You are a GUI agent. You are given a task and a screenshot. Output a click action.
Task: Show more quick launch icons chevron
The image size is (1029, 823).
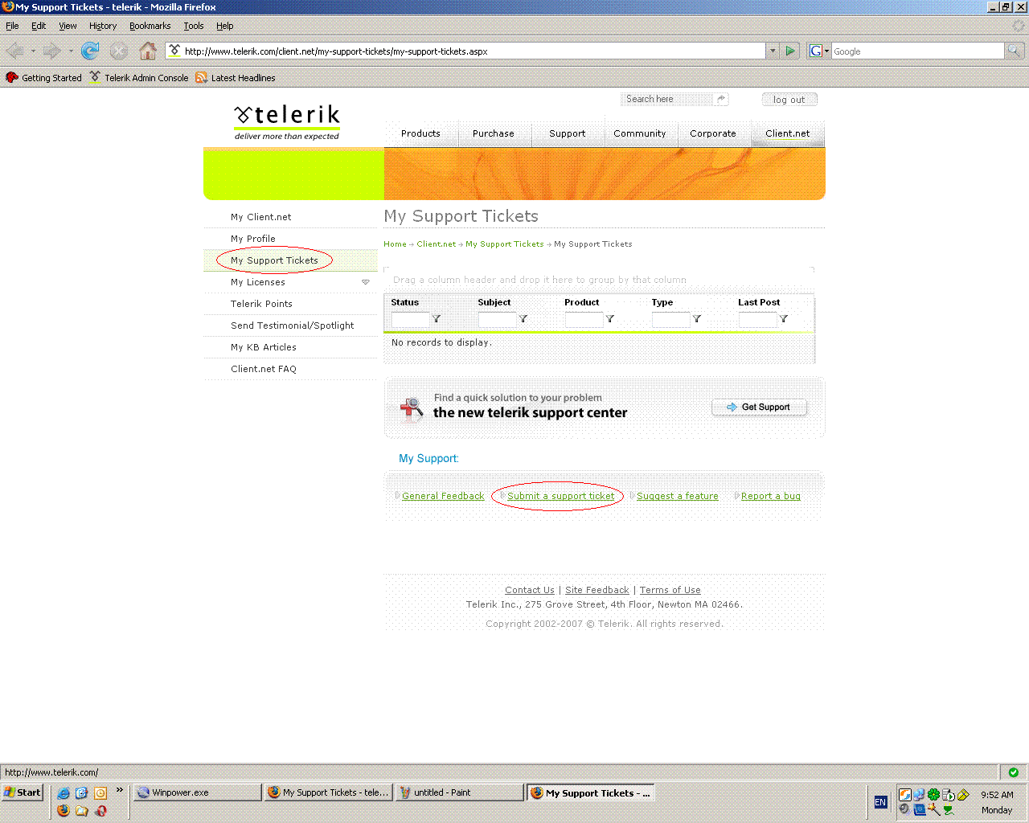[x=120, y=790]
